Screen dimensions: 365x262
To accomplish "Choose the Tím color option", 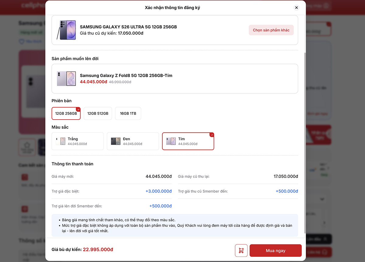I will tap(188, 141).
